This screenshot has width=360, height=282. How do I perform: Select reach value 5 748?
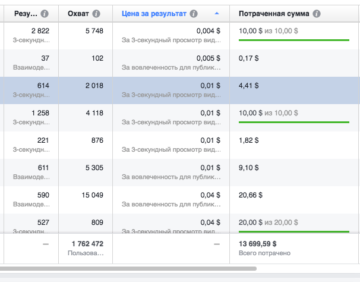point(94,31)
